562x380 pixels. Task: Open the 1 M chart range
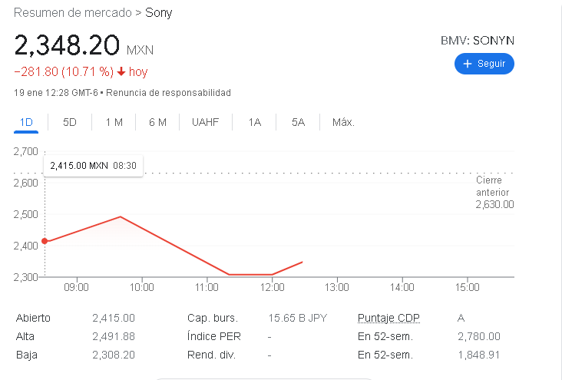(x=114, y=122)
